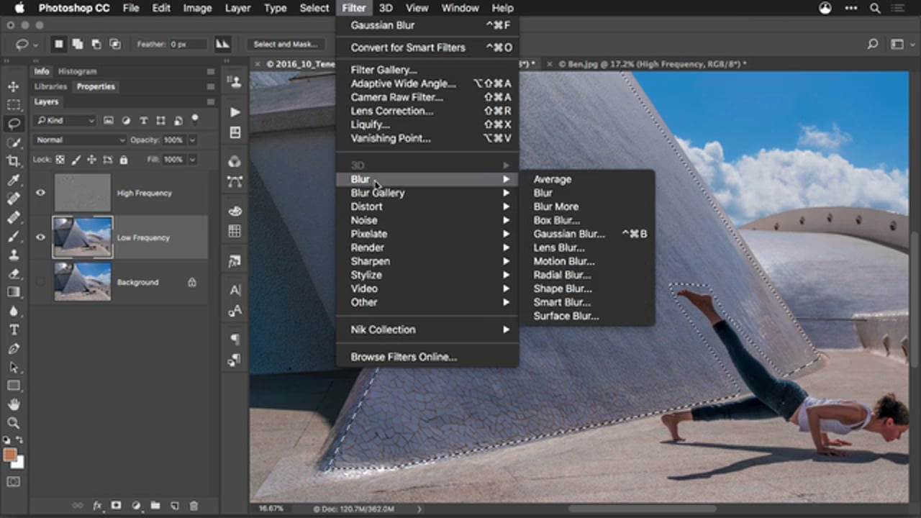Image resolution: width=921 pixels, height=518 pixels.
Task: Select the Eyedropper tool
Action: [14, 180]
